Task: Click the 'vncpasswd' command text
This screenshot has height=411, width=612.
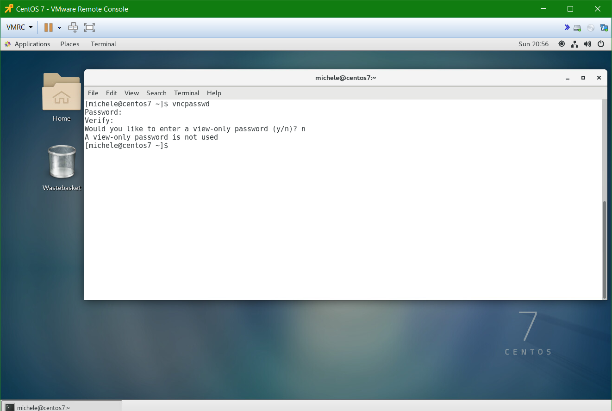Action: (191, 104)
